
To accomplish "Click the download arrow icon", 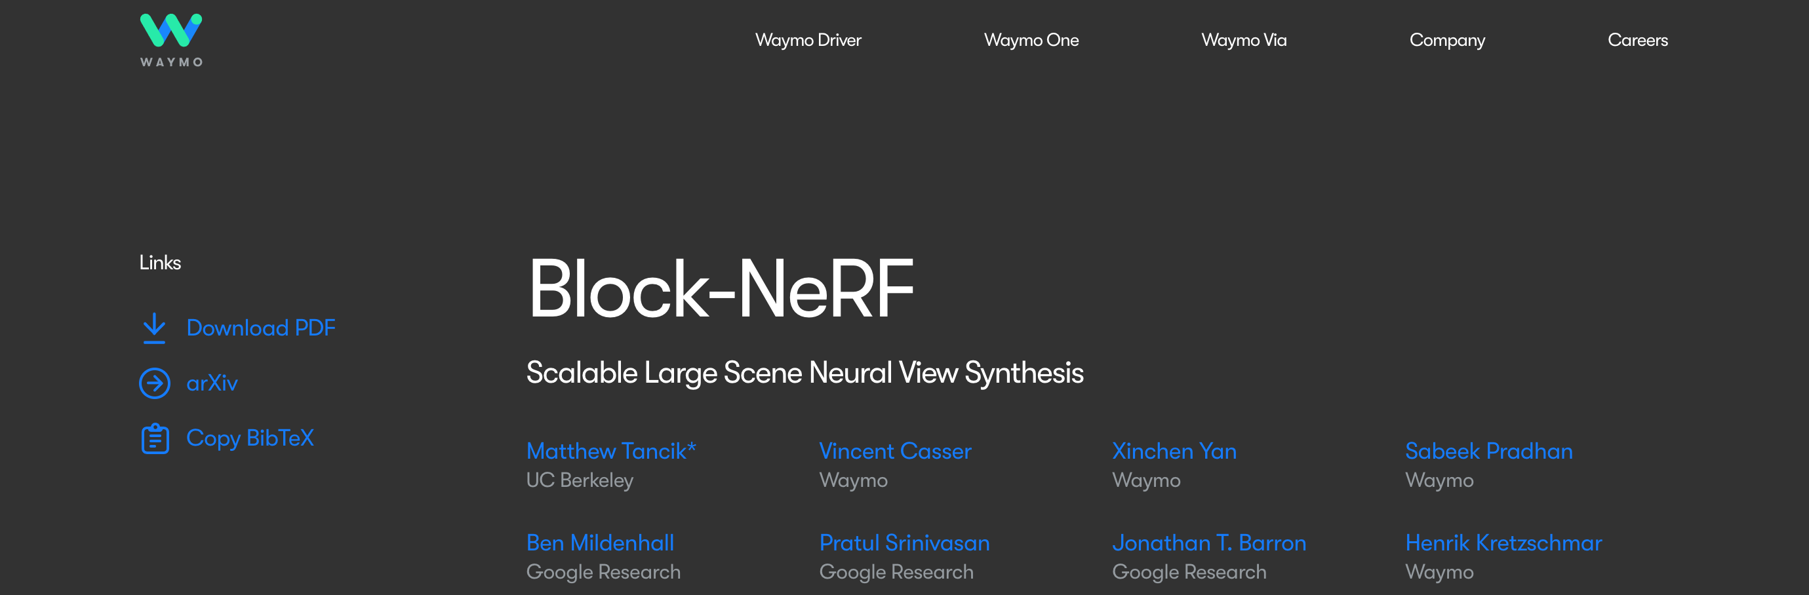I will pyautogui.click(x=155, y=328).
